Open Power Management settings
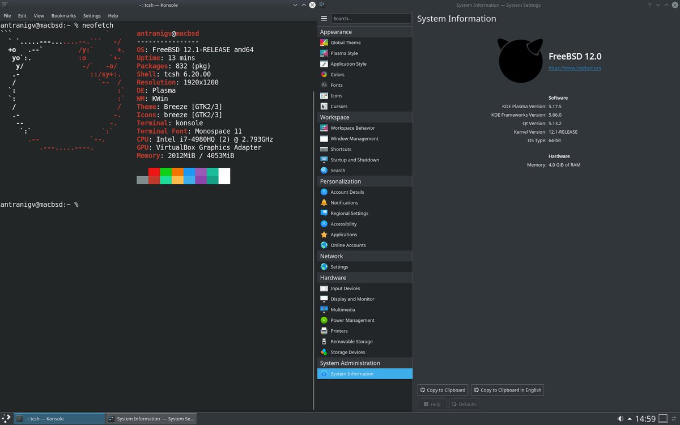This screenshot has height=425, width=680. pyautogui.click(x=365, y=320)
